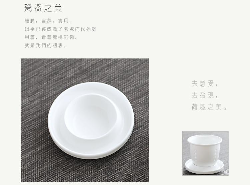Click the left column of strainer holes
250x185 pixels.
point(195,155)
